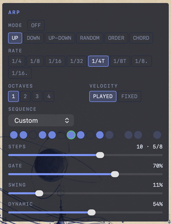Screen dimensions: 171x224
Task: Click the sequence dropdown chevron arrows
Action: (x=67, y=120)
